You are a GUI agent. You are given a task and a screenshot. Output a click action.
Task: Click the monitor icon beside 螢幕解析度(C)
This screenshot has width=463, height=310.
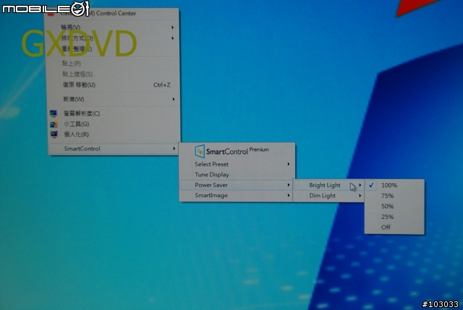(x=54, y=113)
